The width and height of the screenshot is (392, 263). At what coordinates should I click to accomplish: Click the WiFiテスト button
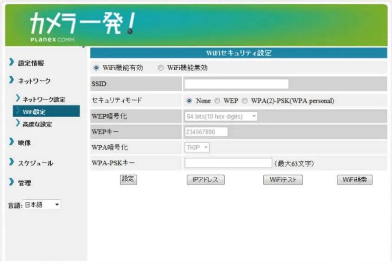[x=283, y=180]
